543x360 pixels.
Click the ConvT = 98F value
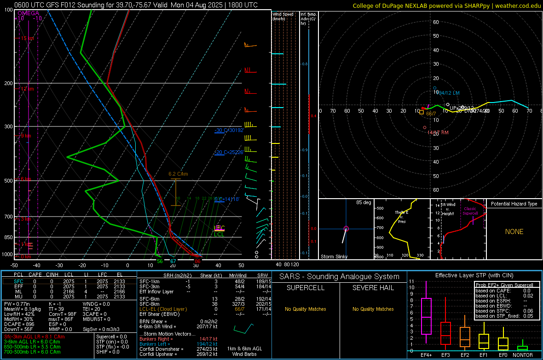point(63,314)
